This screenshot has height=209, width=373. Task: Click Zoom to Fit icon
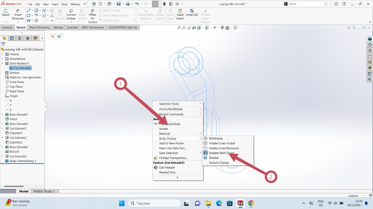179,28
